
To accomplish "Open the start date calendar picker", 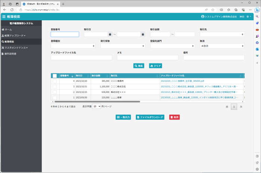I will [x=110, y=34].
